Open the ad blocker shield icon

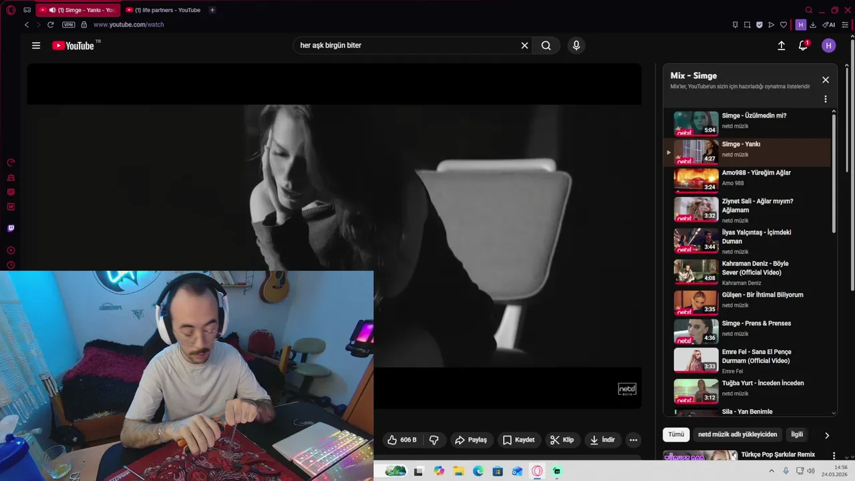(759, 25)
